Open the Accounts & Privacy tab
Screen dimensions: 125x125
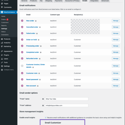(x=72, y=1)
